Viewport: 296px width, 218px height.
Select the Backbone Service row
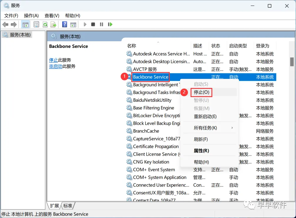201,77
